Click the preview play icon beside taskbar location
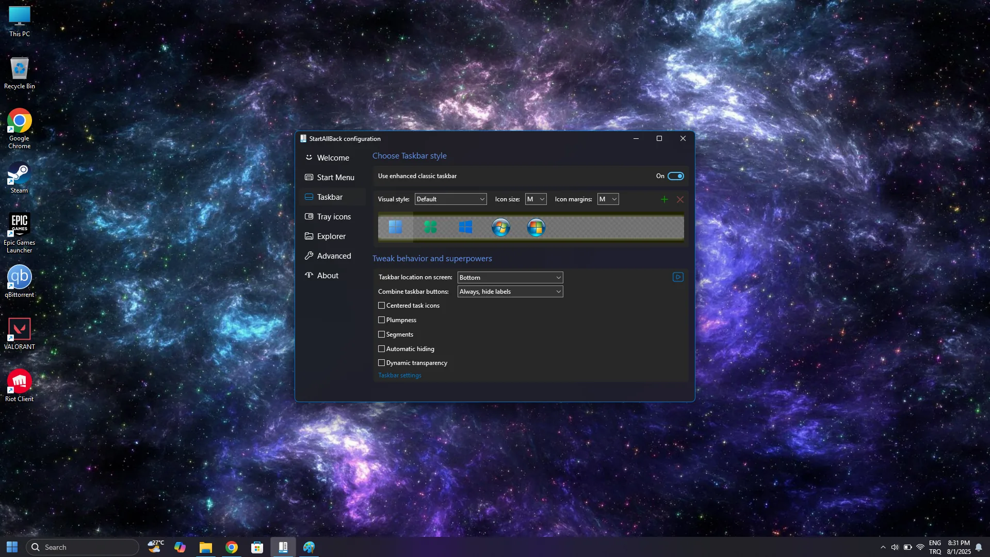Screen dimensions: 990x557 678,277
